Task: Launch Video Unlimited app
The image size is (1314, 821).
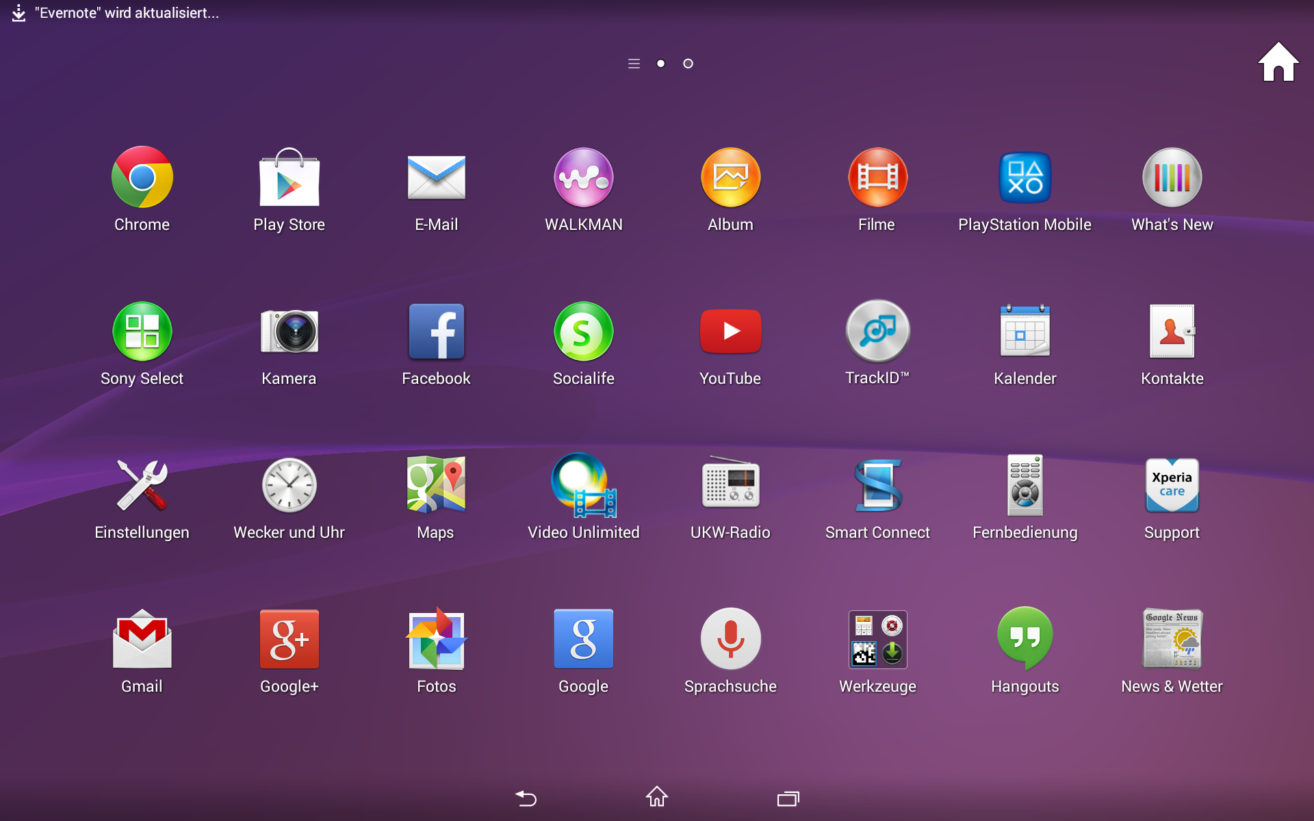Action: [x=583, y=485]
